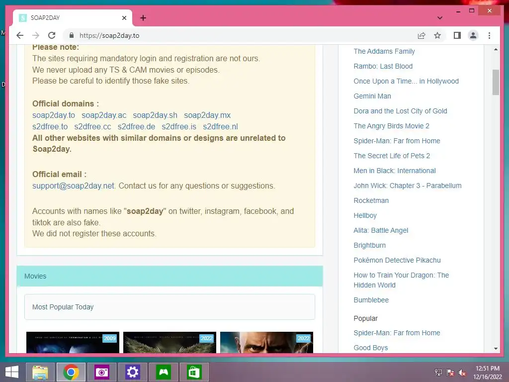Open Pokémon Detective Pikachu link

(x=397, y=261)
